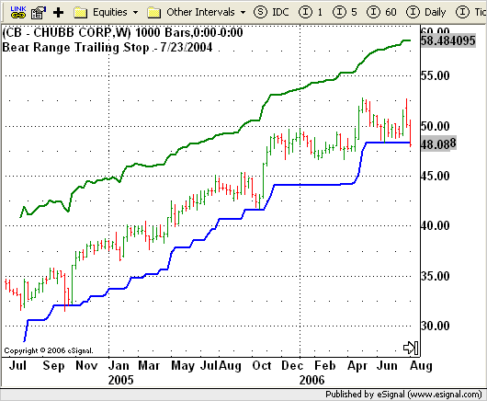Click the plus crosshair icon
The width and height of the screenshot is (487, 401).
59,13
